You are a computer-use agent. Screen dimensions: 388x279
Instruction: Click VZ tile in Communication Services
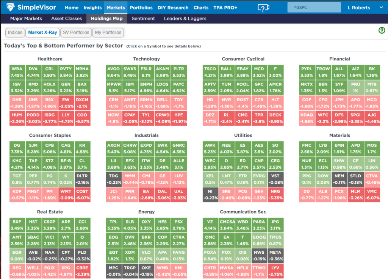[210, 225]
